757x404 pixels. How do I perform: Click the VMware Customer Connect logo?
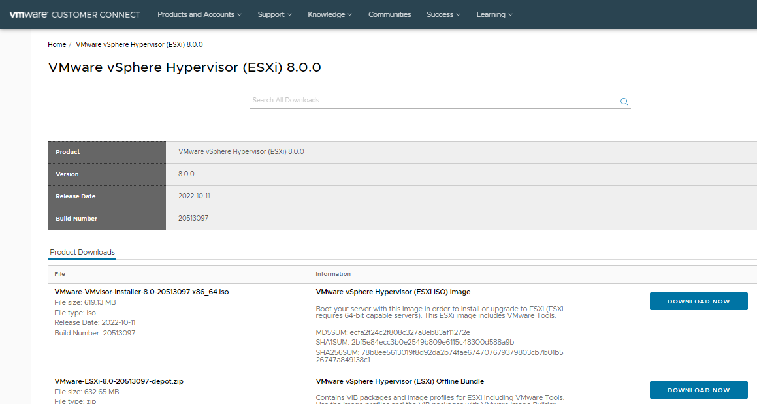(x=75, y=14)
